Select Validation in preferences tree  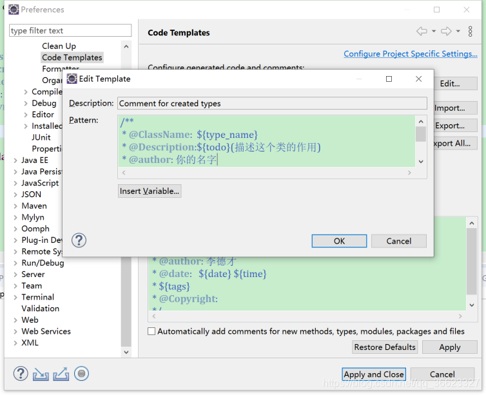pyautogui.click(x=41, y=309)
